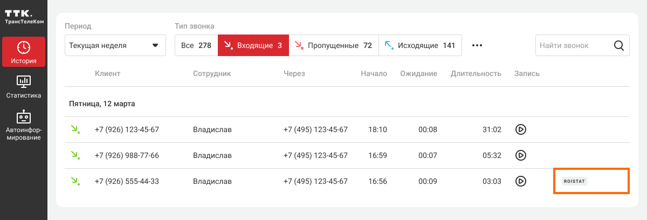This screenshot has height=220, width=647.
Task: Play recording of the 16:56 call
Action: [520, 181]
